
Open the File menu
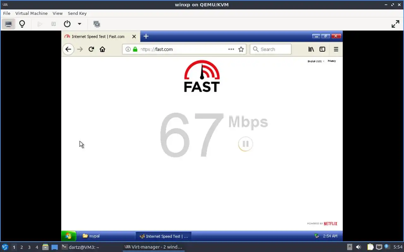click(7, 13)
